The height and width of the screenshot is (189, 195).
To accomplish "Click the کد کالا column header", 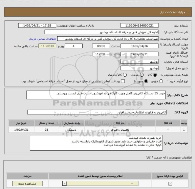I will [168, 123].
